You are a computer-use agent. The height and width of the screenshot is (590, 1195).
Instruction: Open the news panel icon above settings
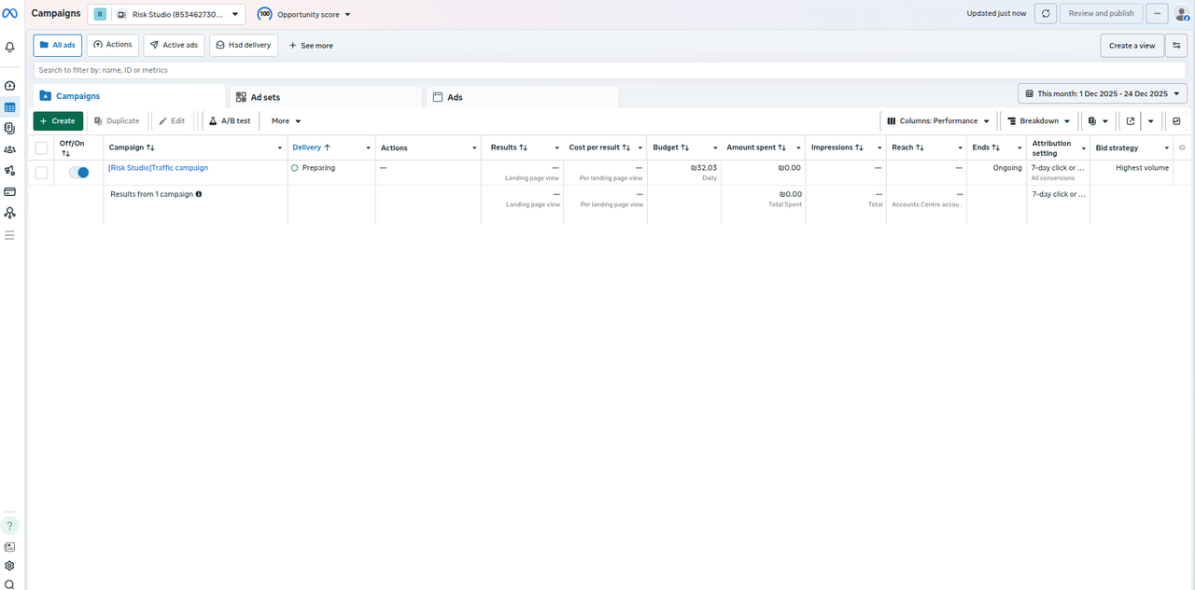(x=10, y=547)
